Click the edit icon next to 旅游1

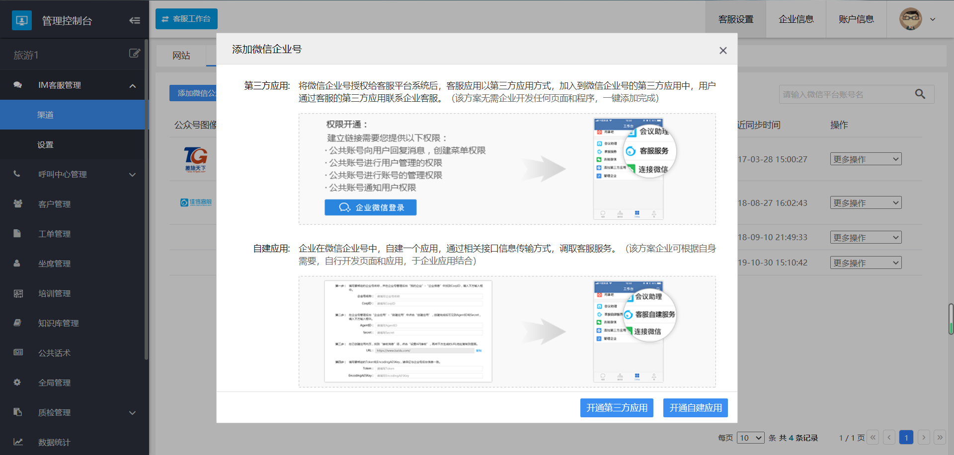tap(134, 54)
